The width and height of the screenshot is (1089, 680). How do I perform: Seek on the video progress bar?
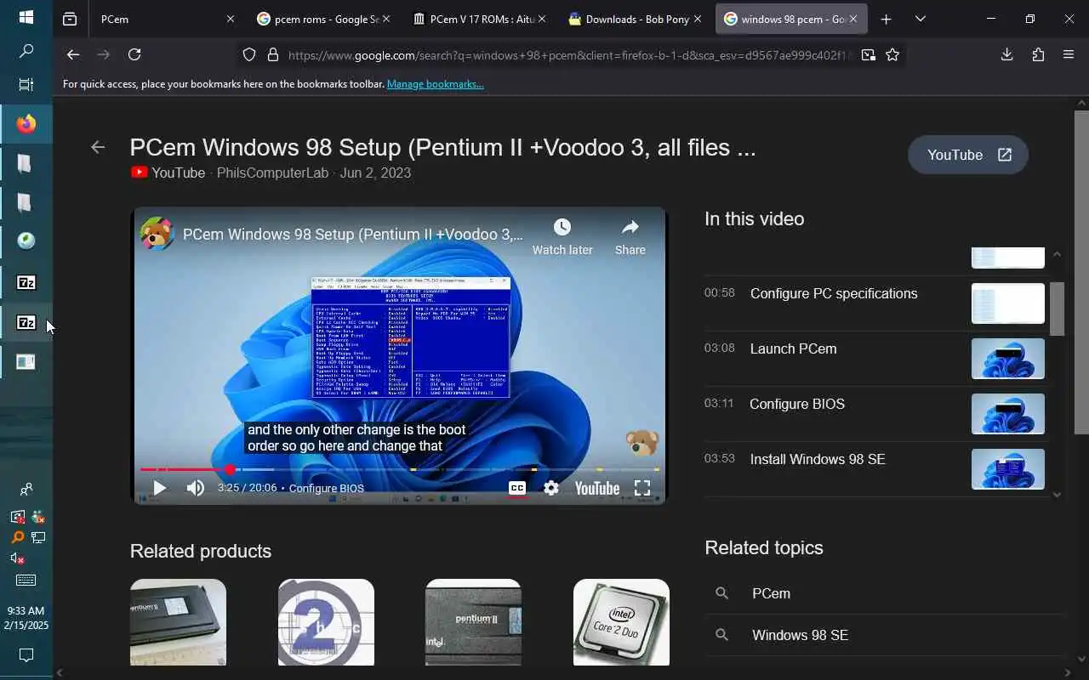pos(400,469)
